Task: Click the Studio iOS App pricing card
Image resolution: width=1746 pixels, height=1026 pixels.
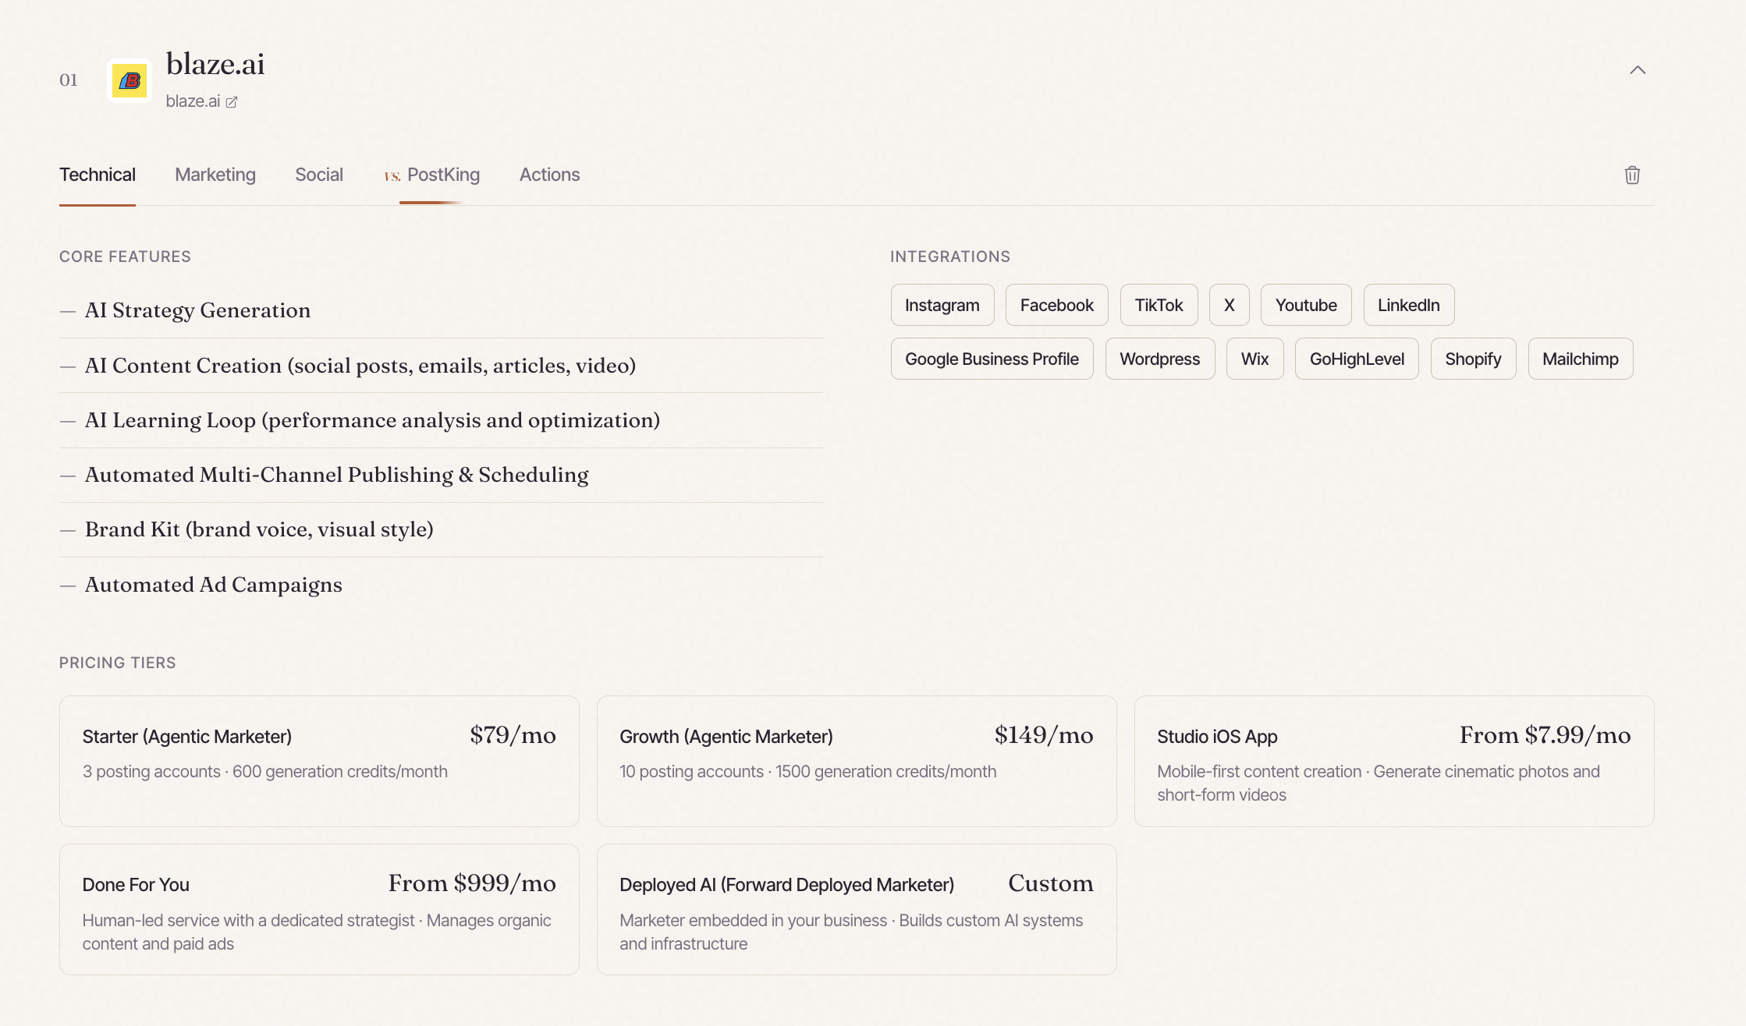Action: (1394, 761)
